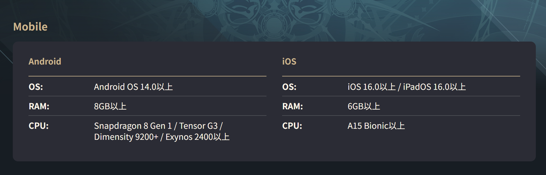Image resolution: width=546 pixels, height=175 pixels.
Task: Click the Android column heading
Action: click(x=45, y=61)
